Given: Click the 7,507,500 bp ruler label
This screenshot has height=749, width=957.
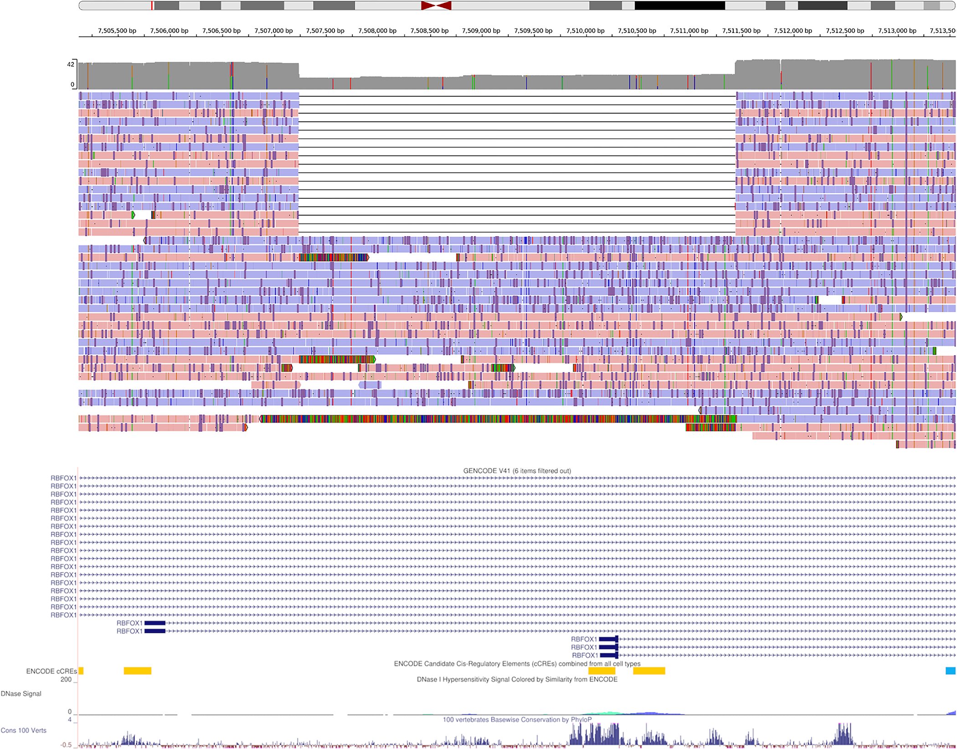Looking at the screenshot, I should (x=325, y=31).
